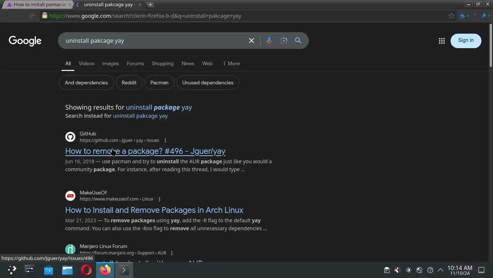Submit search with the magnifying glass icon
The height and width of the screenshot is (278, 493).
point(298,41)
